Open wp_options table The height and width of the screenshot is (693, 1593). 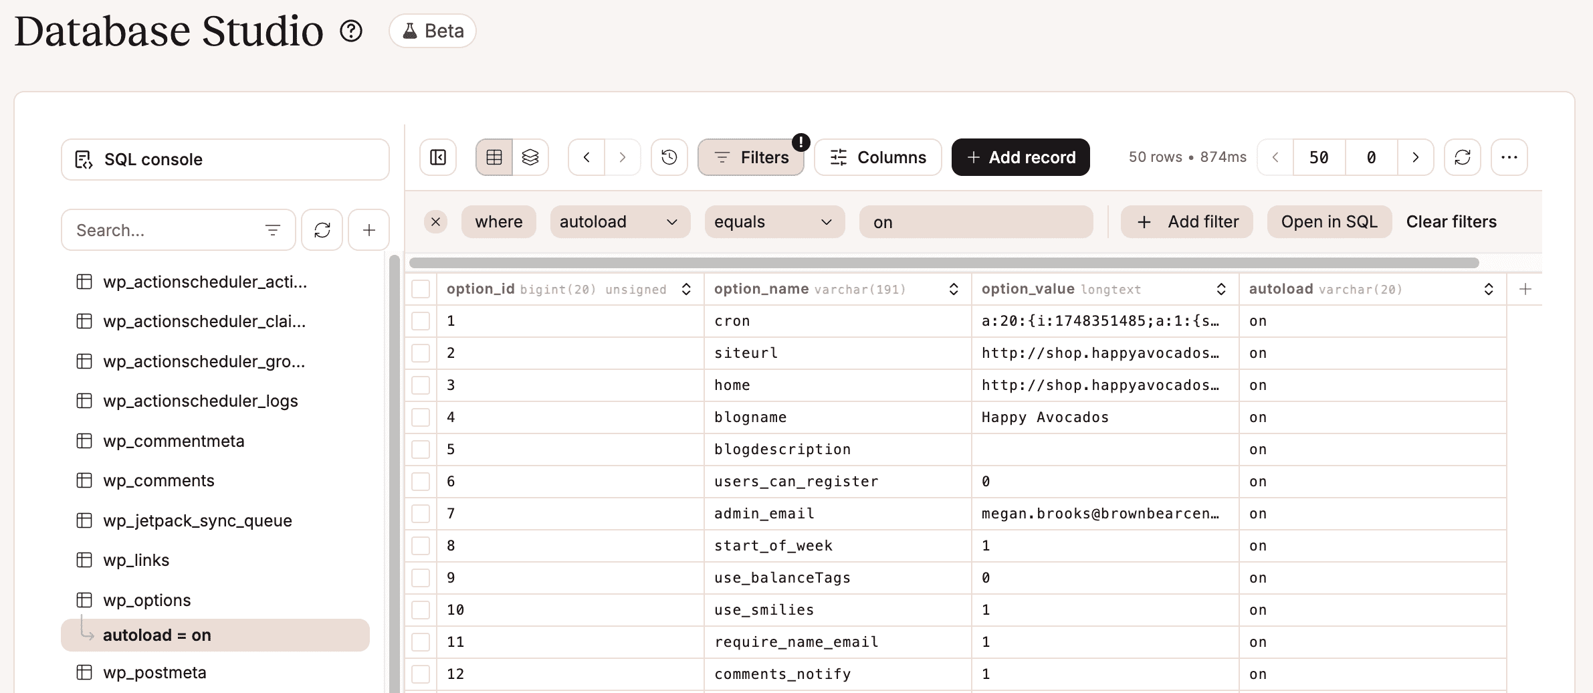[214, 600]
